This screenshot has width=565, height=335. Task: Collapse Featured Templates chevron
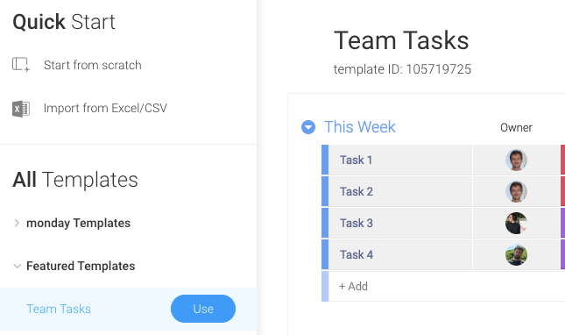[x=17, y=266]
